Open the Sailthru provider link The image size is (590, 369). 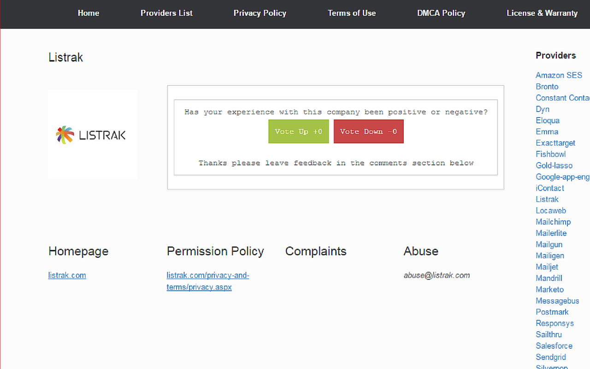(549, 334)
